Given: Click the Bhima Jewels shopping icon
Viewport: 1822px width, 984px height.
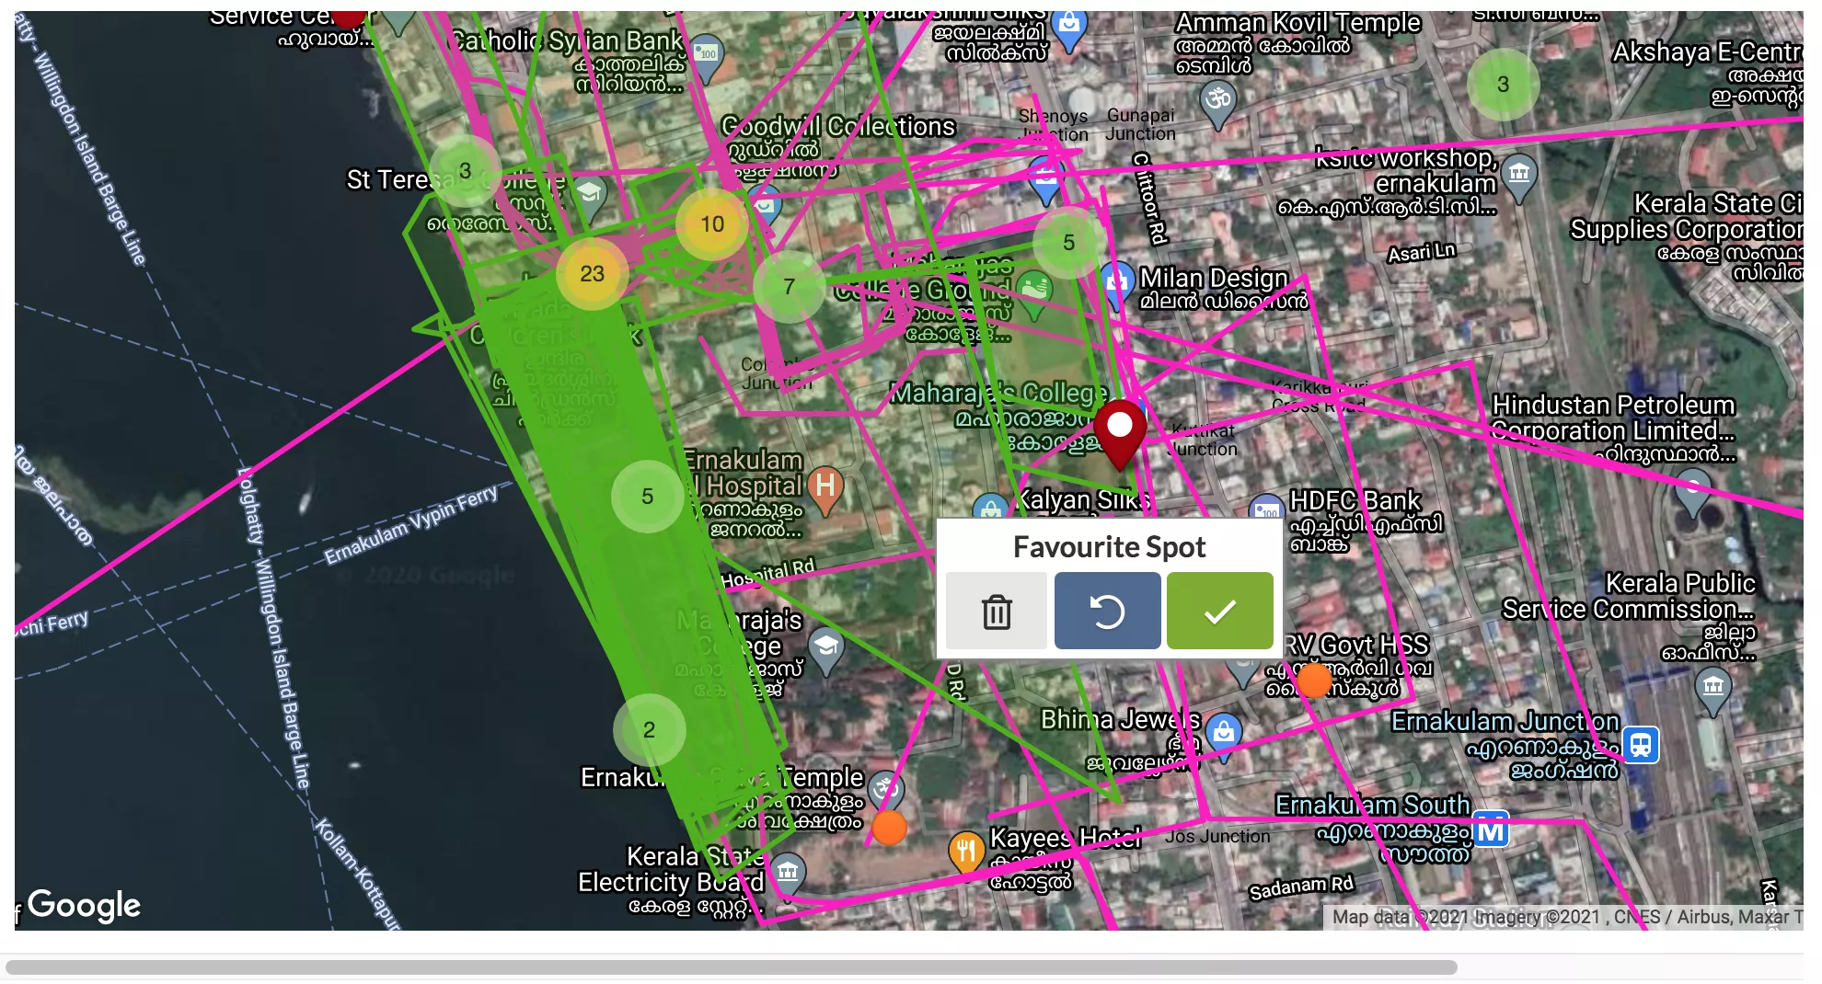Looking at the screenshot, I should click(x=1223, y=732).
